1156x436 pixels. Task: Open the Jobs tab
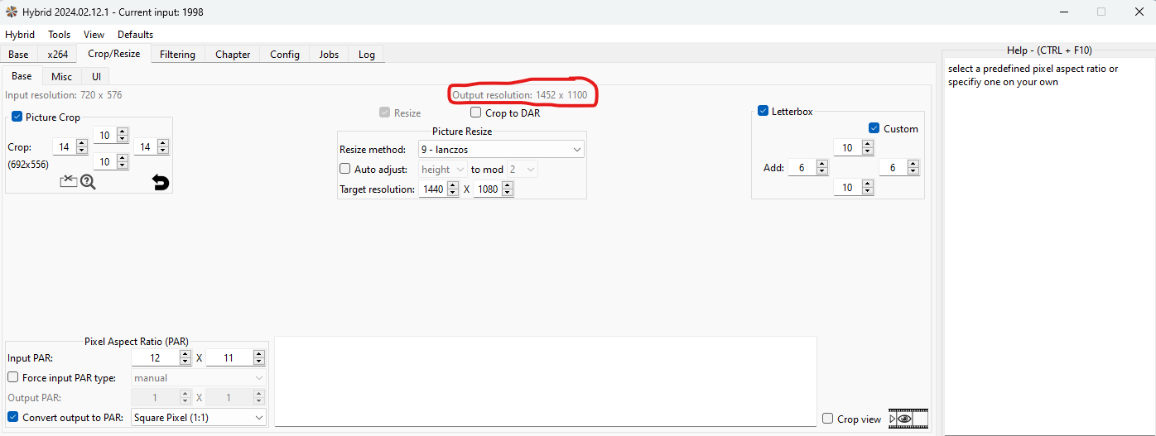(329, 55)
